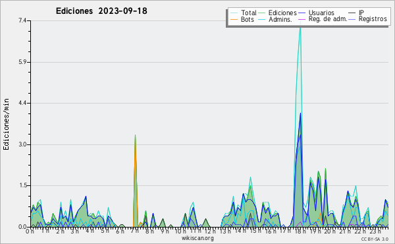Click the Ediciones/min y-axis label
Viewport: 395px width, 244px height.
tap(6, 124)
